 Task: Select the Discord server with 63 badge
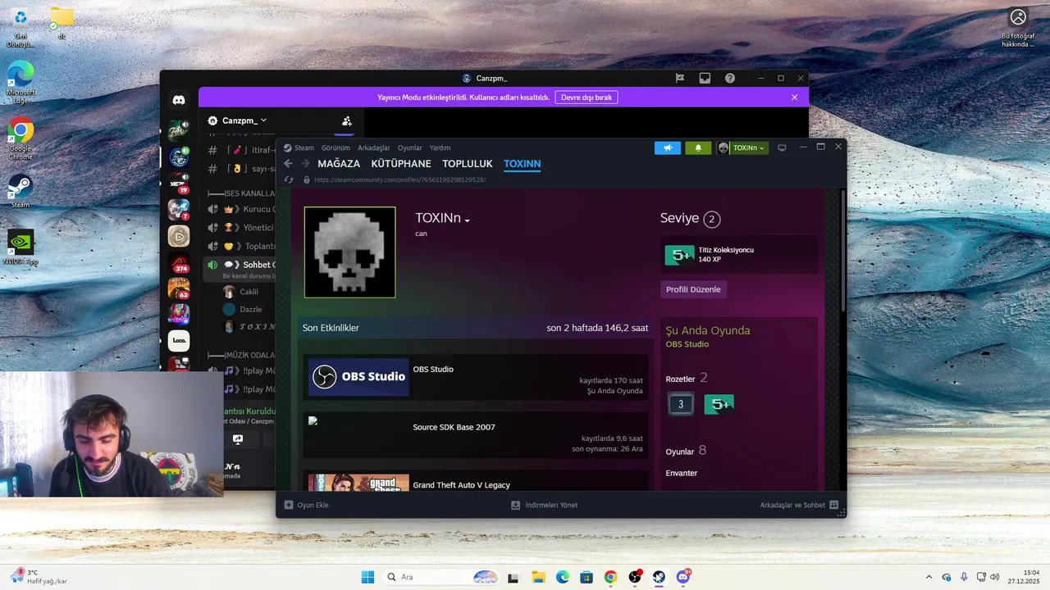click(x=179, y=288)
